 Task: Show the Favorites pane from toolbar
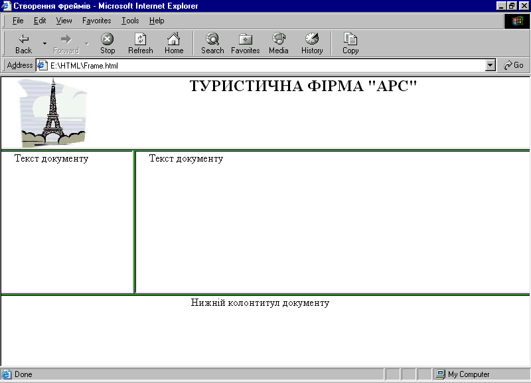[245, 43]
